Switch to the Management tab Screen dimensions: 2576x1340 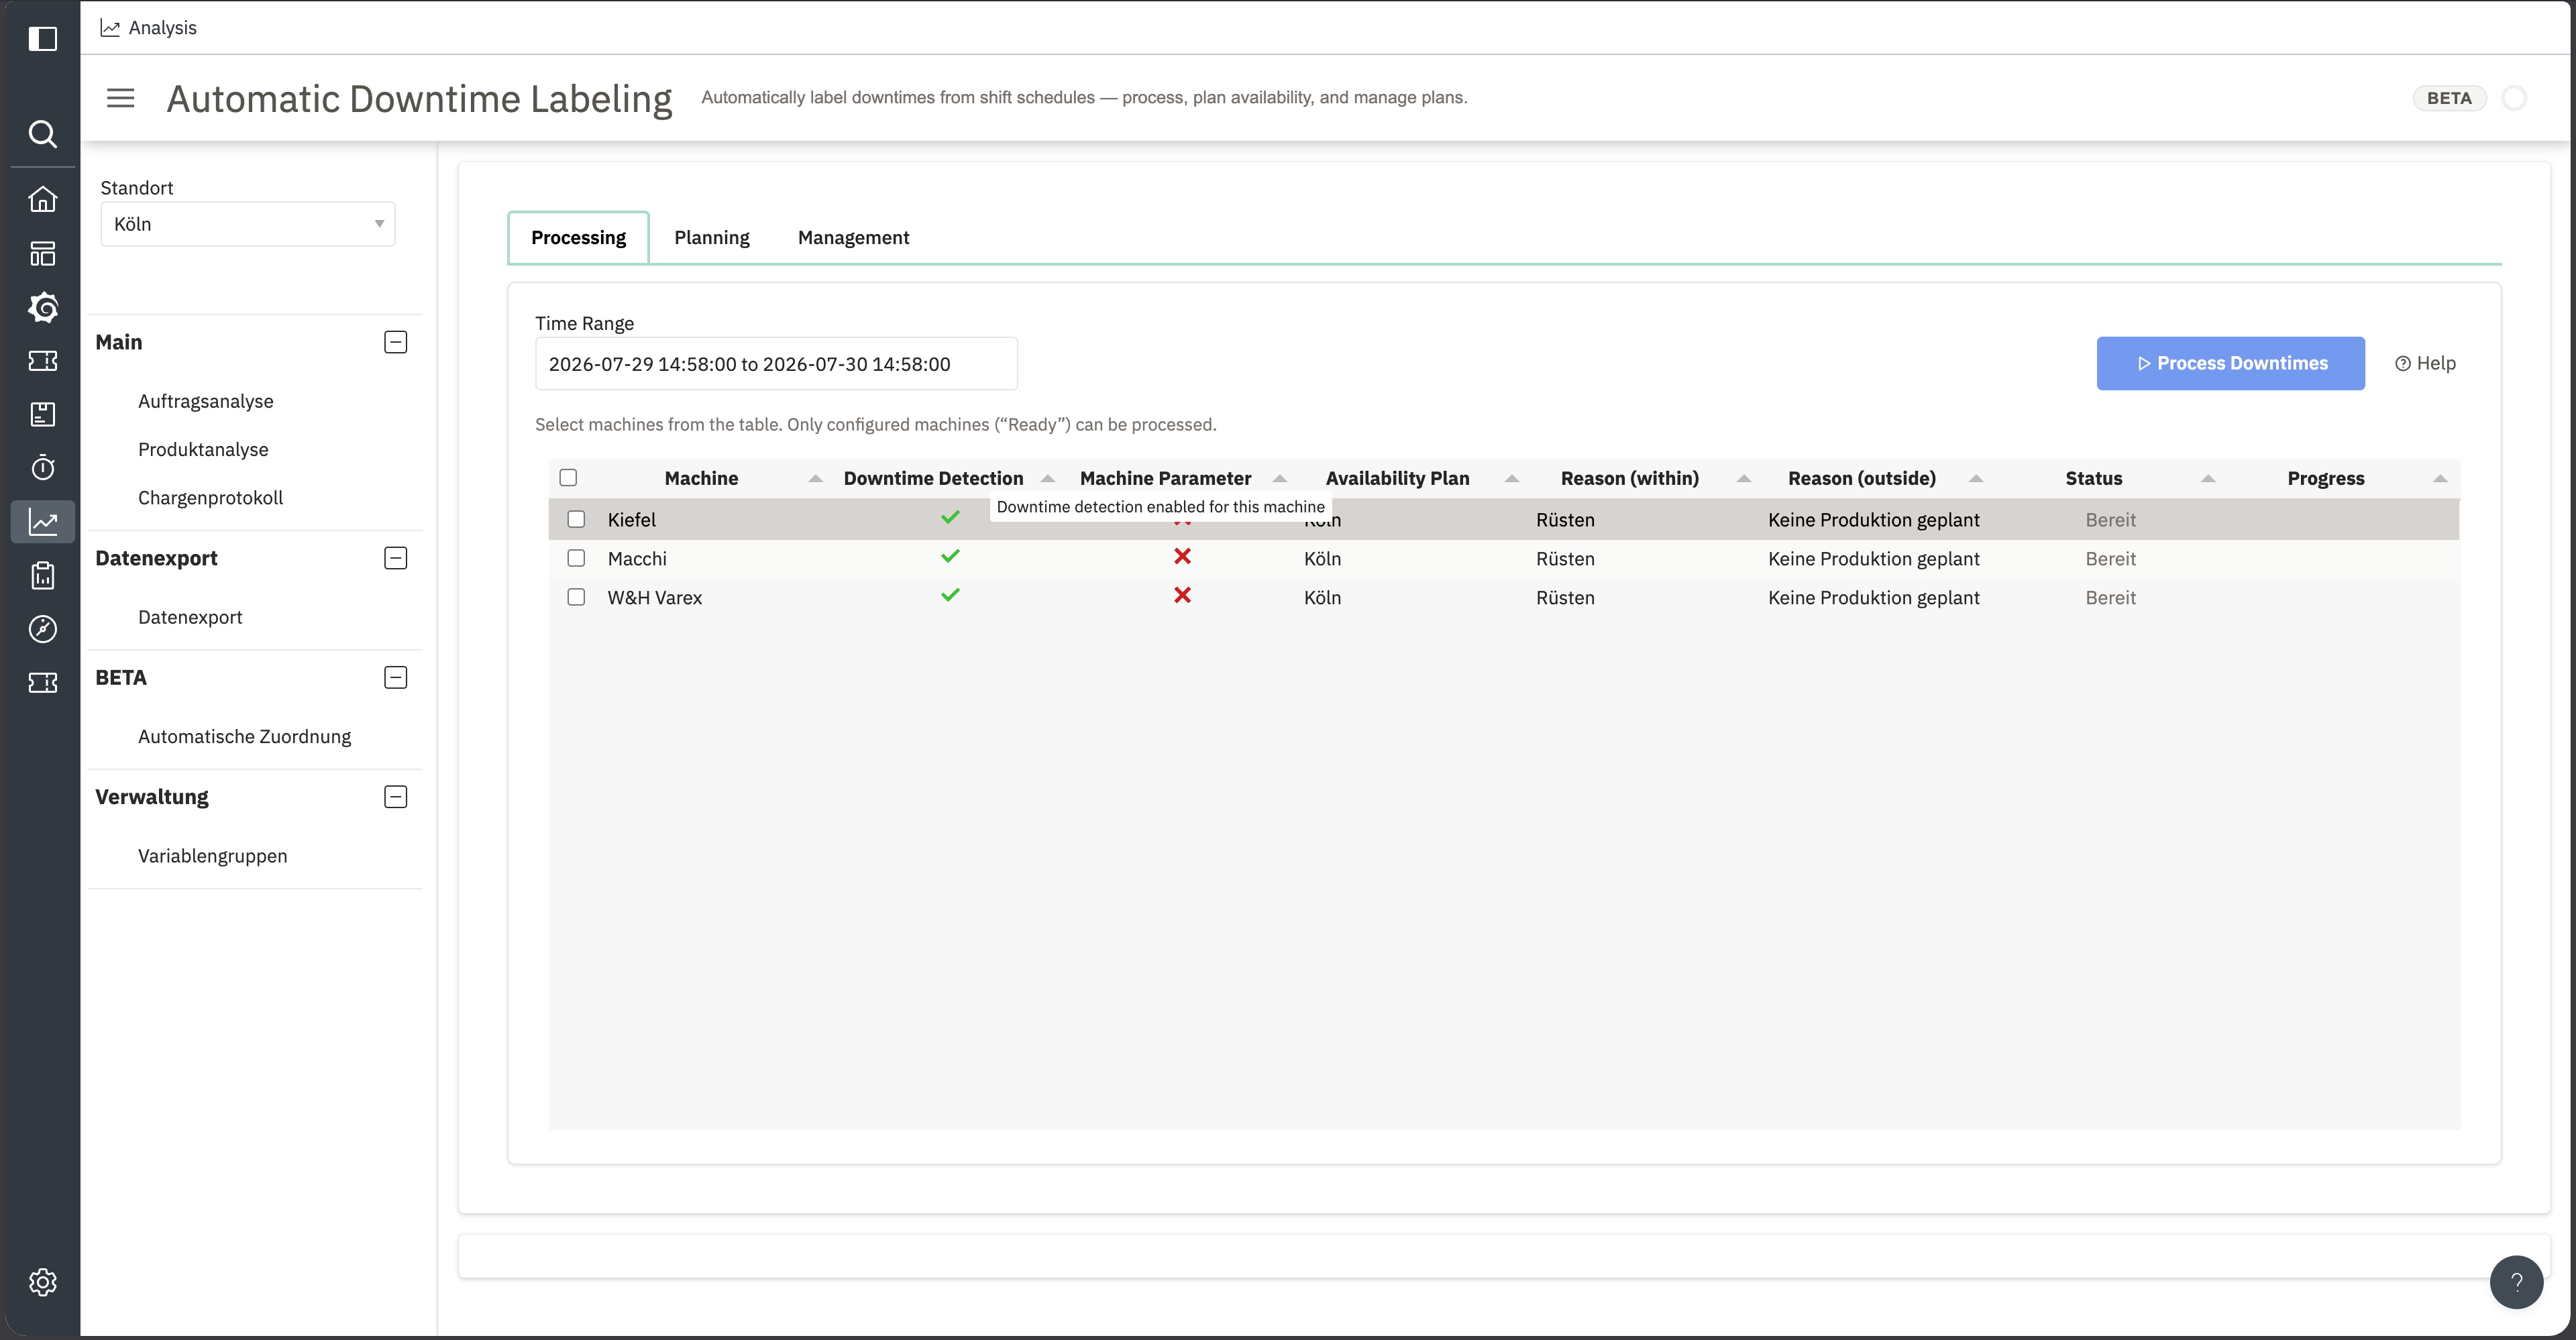coord(853,238)
